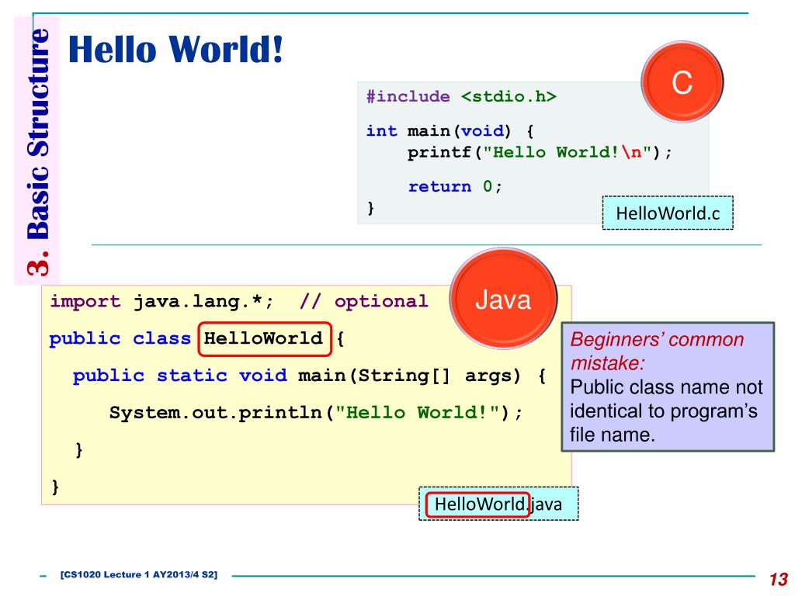Click the 'int main(void) {' line
Image resolution: width=795 pixels, height=596 pixels.
450,130
